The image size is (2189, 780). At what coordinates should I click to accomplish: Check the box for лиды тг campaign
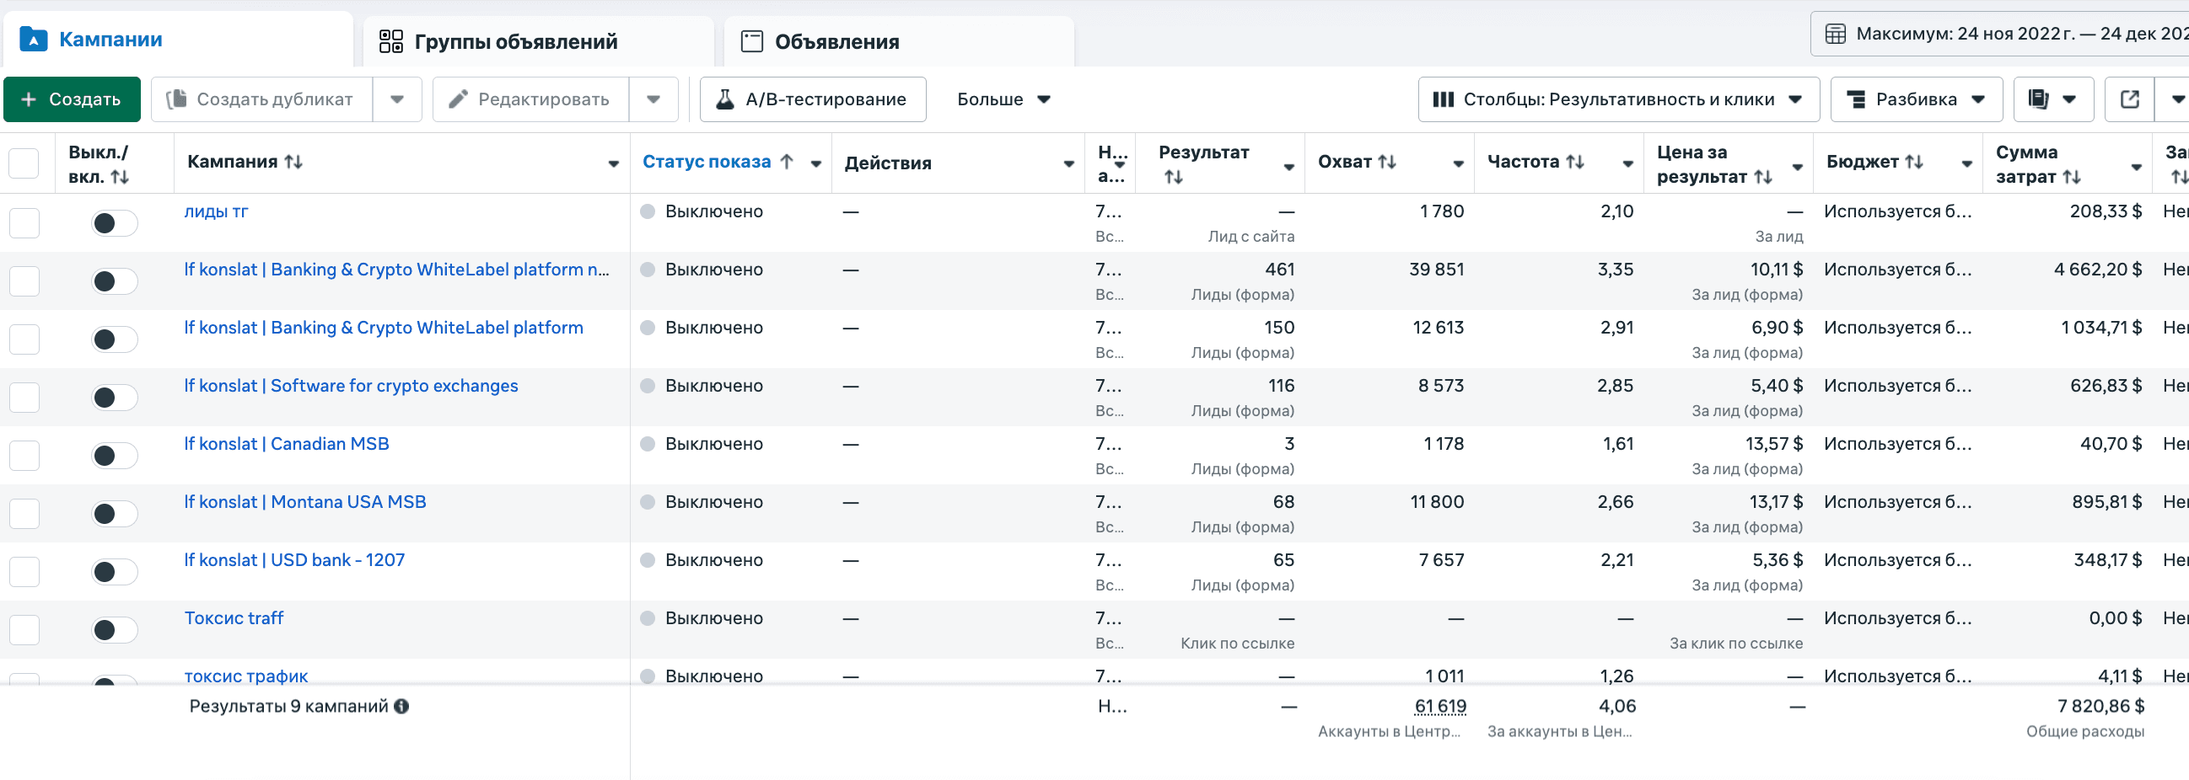click(x=24, y=223)
